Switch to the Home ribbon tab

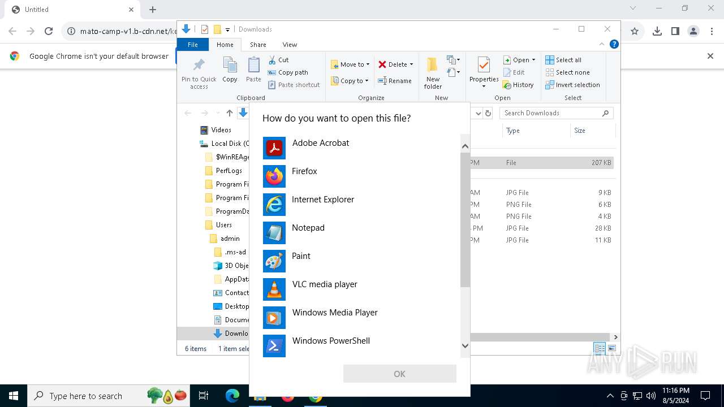pyautogui.click(x=225, y=45)
